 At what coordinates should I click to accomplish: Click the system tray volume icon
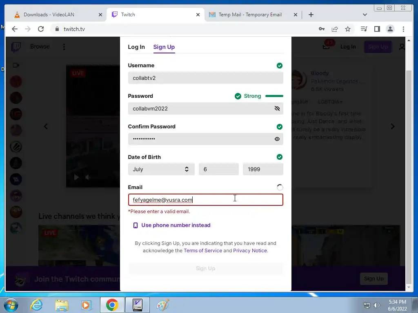point(377,305)
